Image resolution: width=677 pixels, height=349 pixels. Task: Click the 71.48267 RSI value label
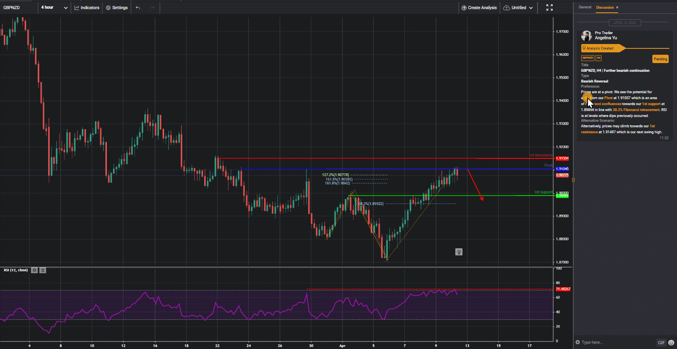[x=563, y=289]
